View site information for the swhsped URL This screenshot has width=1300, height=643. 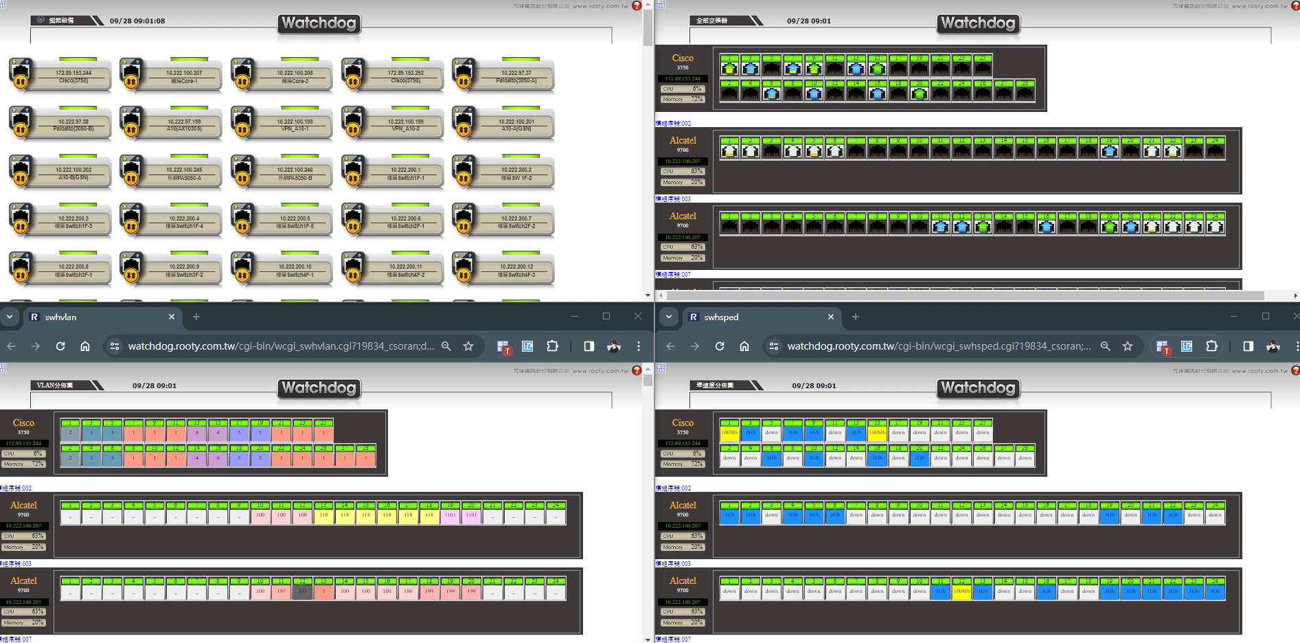pyautogui.click(x=774, y=346)
